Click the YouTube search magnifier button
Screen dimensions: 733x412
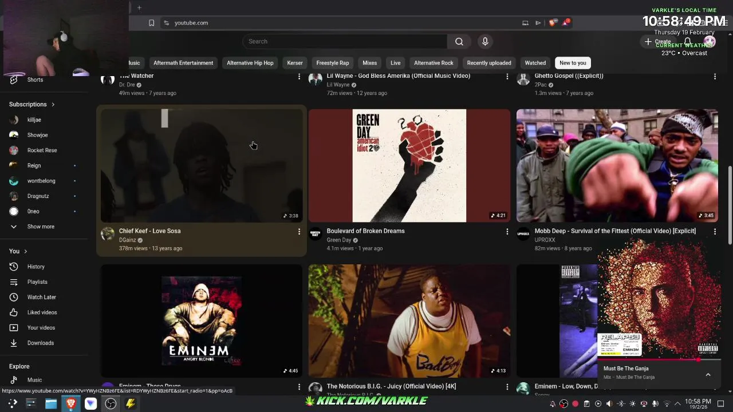point(459,41)
